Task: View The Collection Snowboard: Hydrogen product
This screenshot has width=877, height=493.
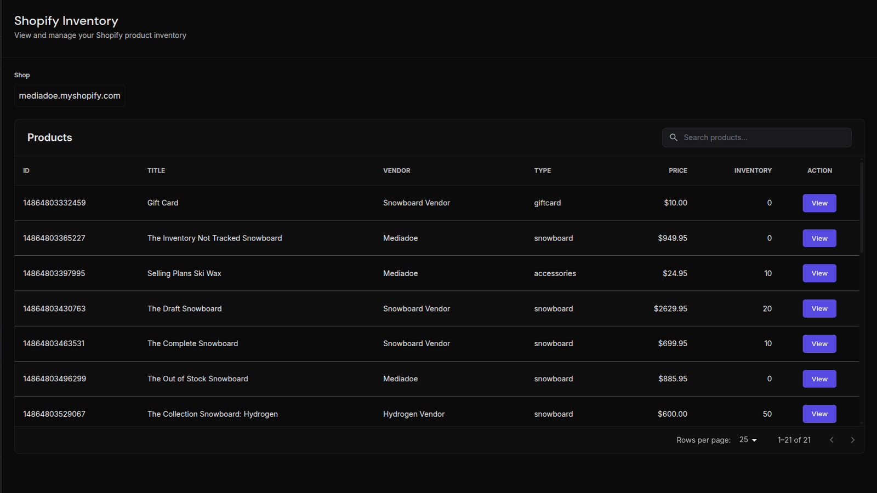Action: pyautogui.click(x=819, y=414)
